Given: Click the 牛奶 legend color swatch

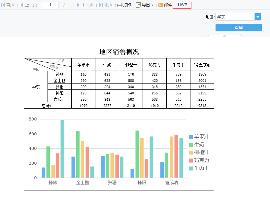Looking at the screenshot, I should point(191,145).
